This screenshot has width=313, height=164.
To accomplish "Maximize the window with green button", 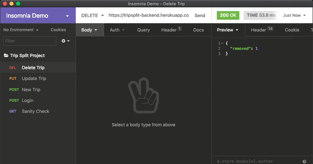I will pos(18,4).
